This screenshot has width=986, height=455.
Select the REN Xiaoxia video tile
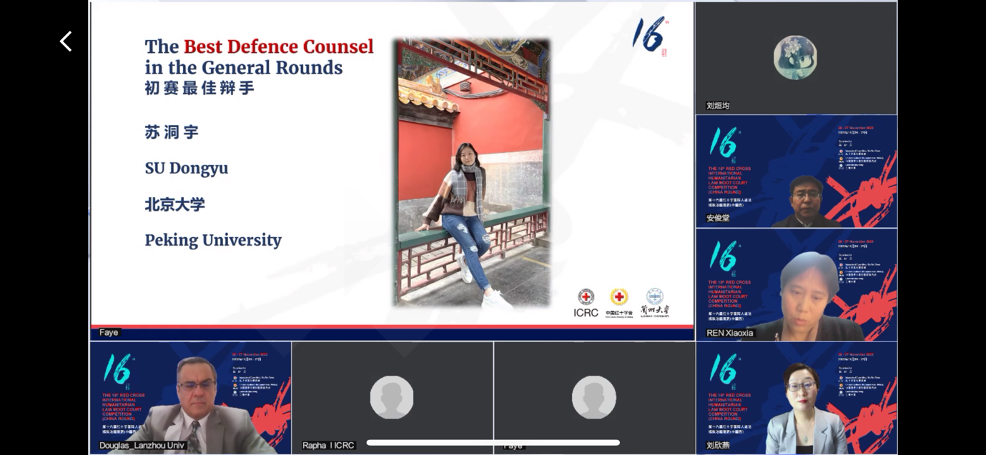point(797,284)
